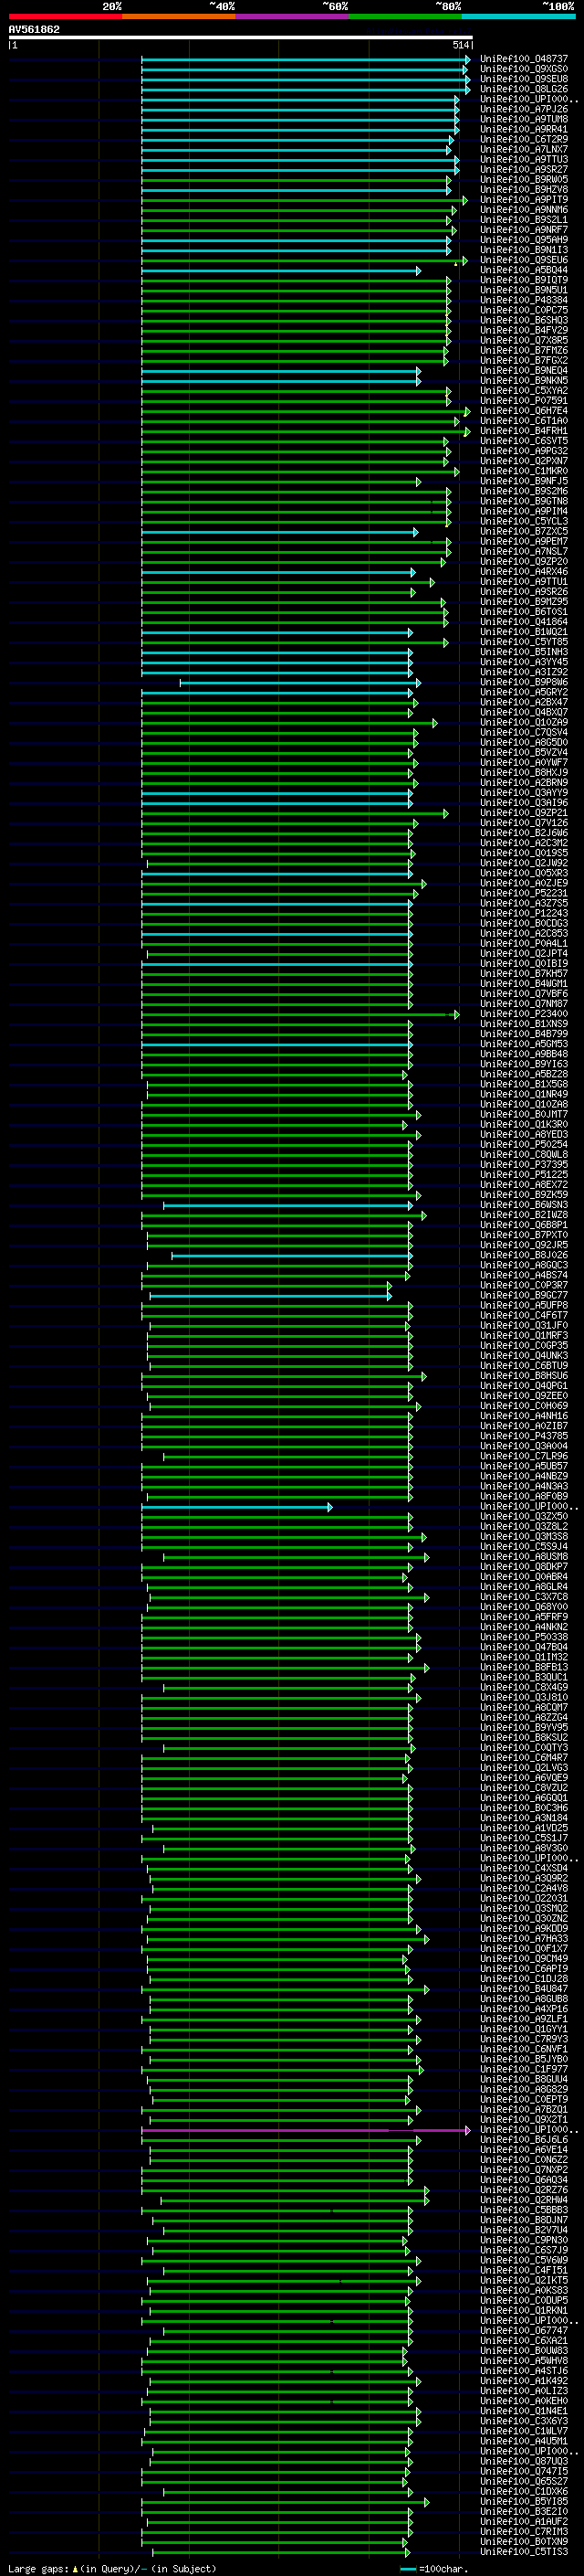Select label UniRef100_C4F6T7
Screen dimensions: 584x2576
click(524, 1315)
